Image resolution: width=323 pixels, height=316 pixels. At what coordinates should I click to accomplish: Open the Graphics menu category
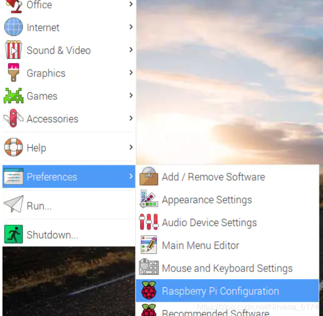pyautogui.click(x=69, y=73)
